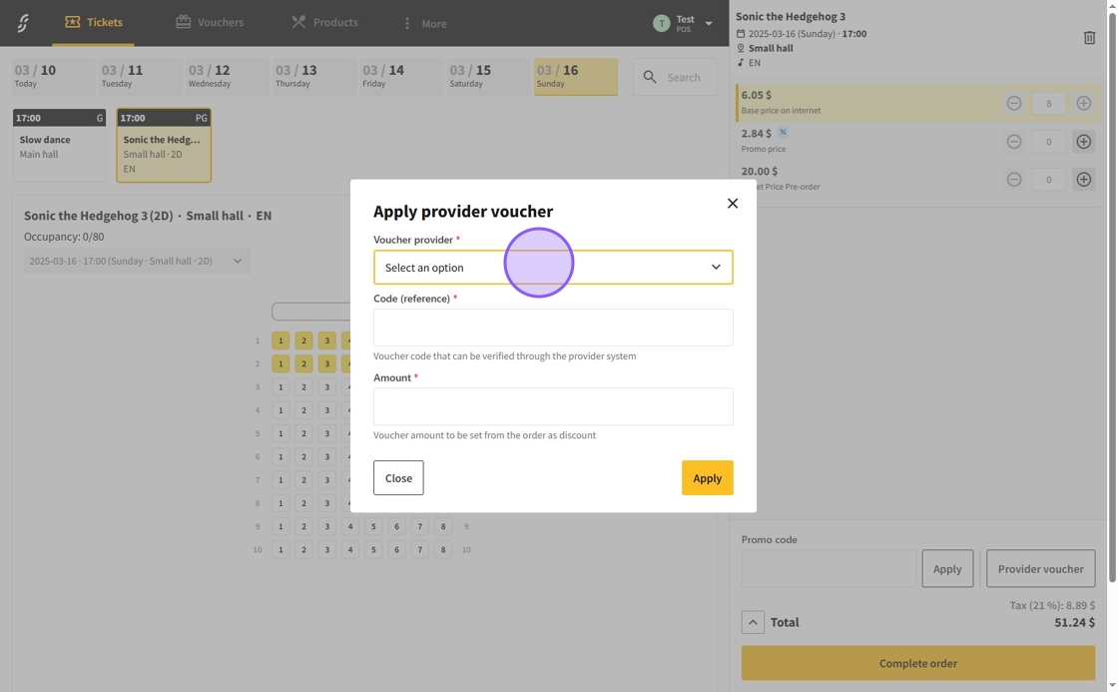Decrease Base price ticket quantity
The height and width of the screenshot is (692, 1118).
[x=1013, y=104]
